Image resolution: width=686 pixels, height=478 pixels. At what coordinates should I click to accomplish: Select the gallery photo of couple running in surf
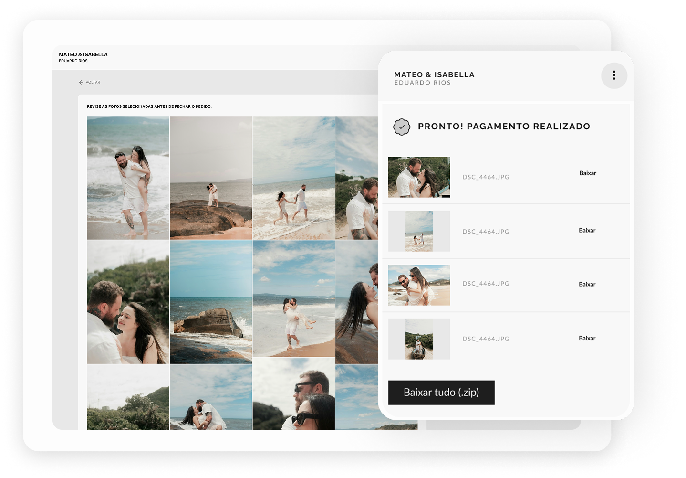293,178
